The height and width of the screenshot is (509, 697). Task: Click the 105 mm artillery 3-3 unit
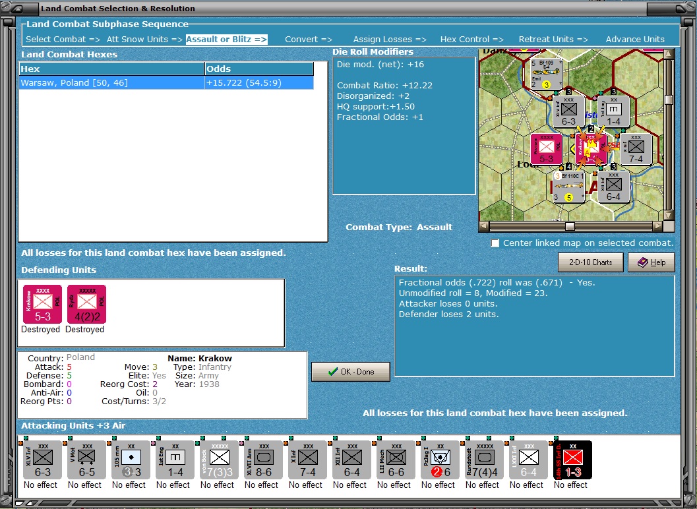[x=131, y=460]
